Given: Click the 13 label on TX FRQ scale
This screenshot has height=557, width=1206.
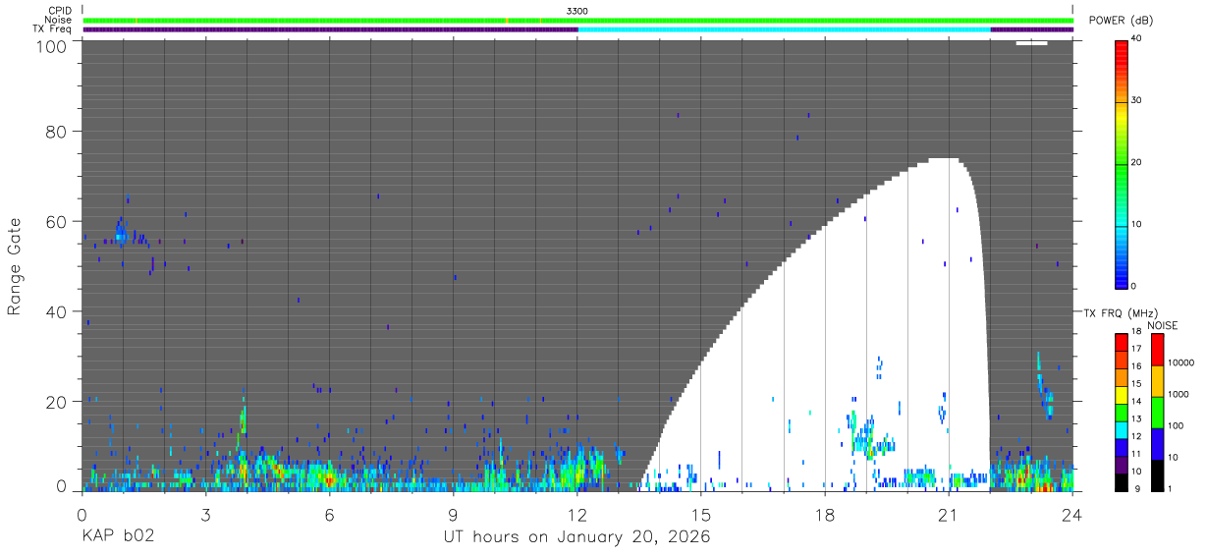Looking at the screenshot, I should coord(1136,418).
